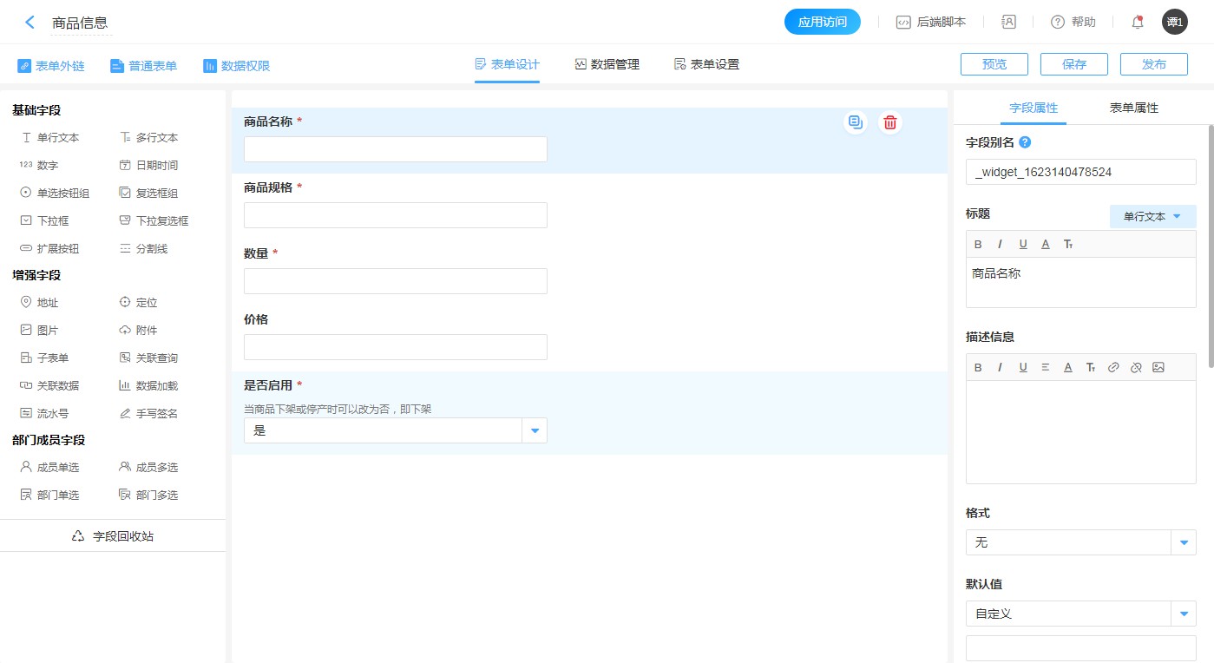Delete the 商品名称 field with the trash icon
This screenshot has width=1214, height=663.
coord(889,122)
